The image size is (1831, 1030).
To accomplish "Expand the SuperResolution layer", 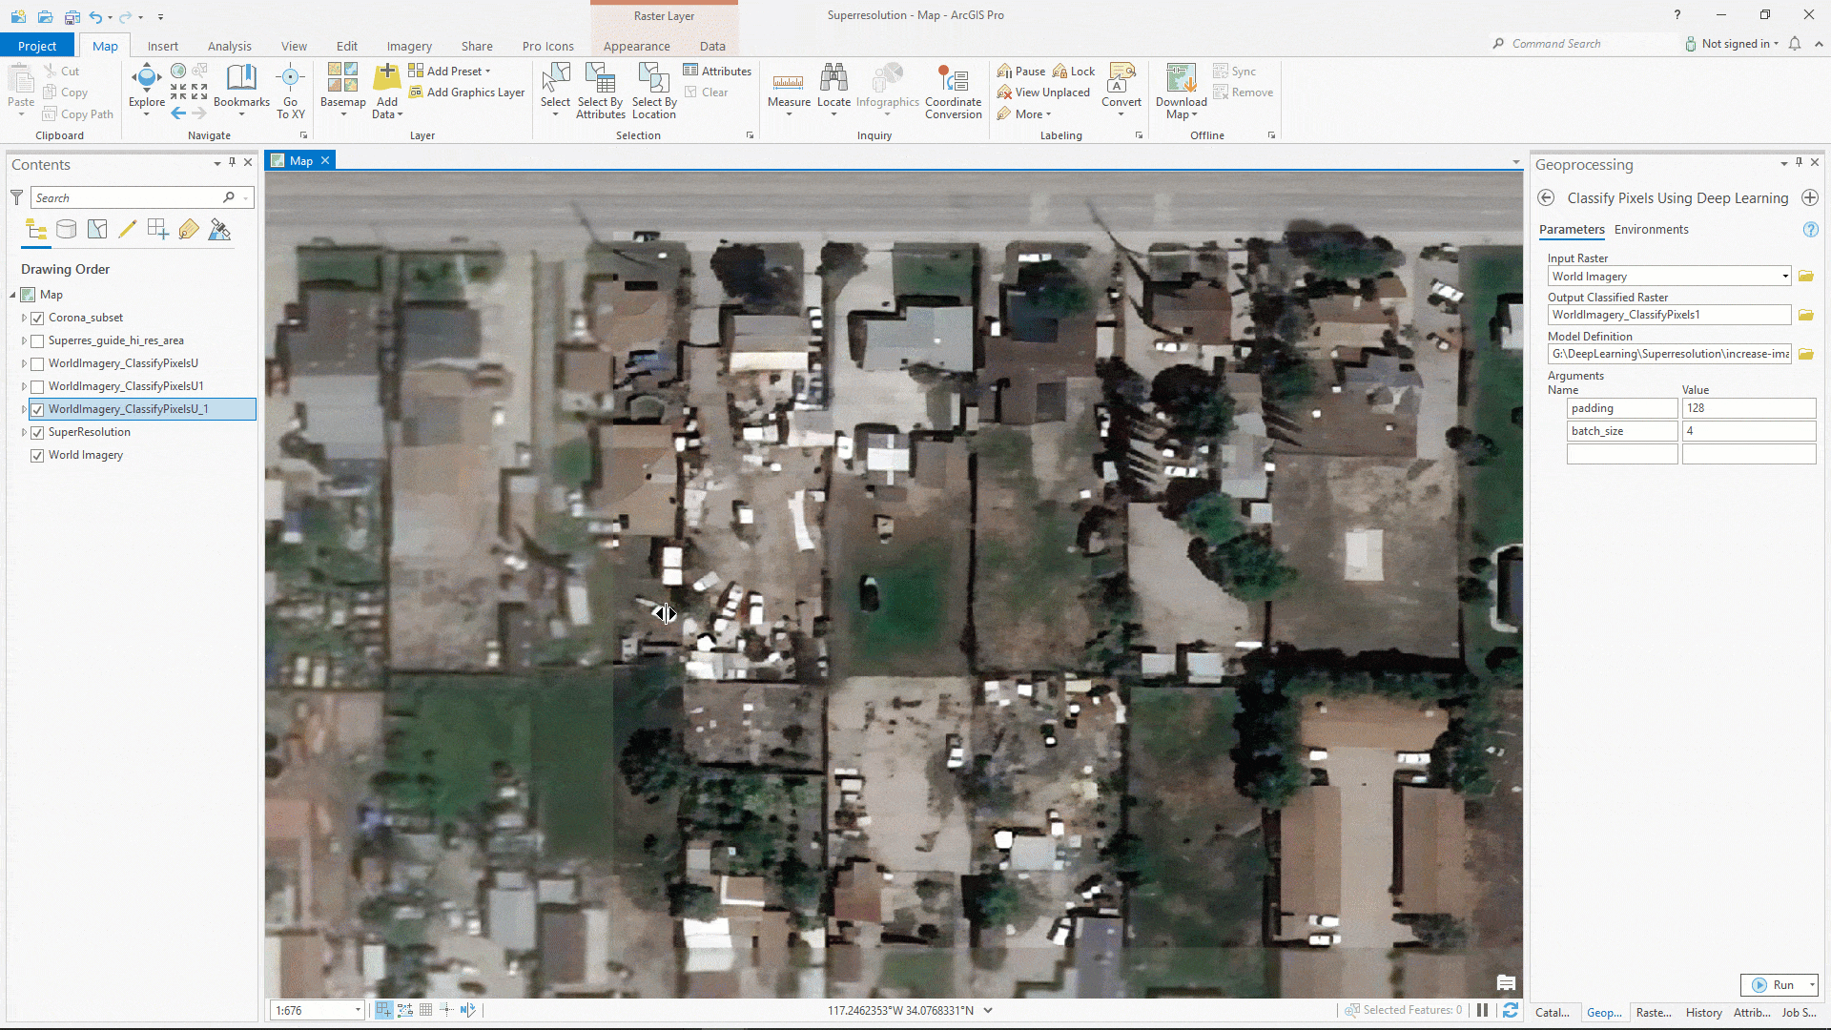I will coord(24,432).
